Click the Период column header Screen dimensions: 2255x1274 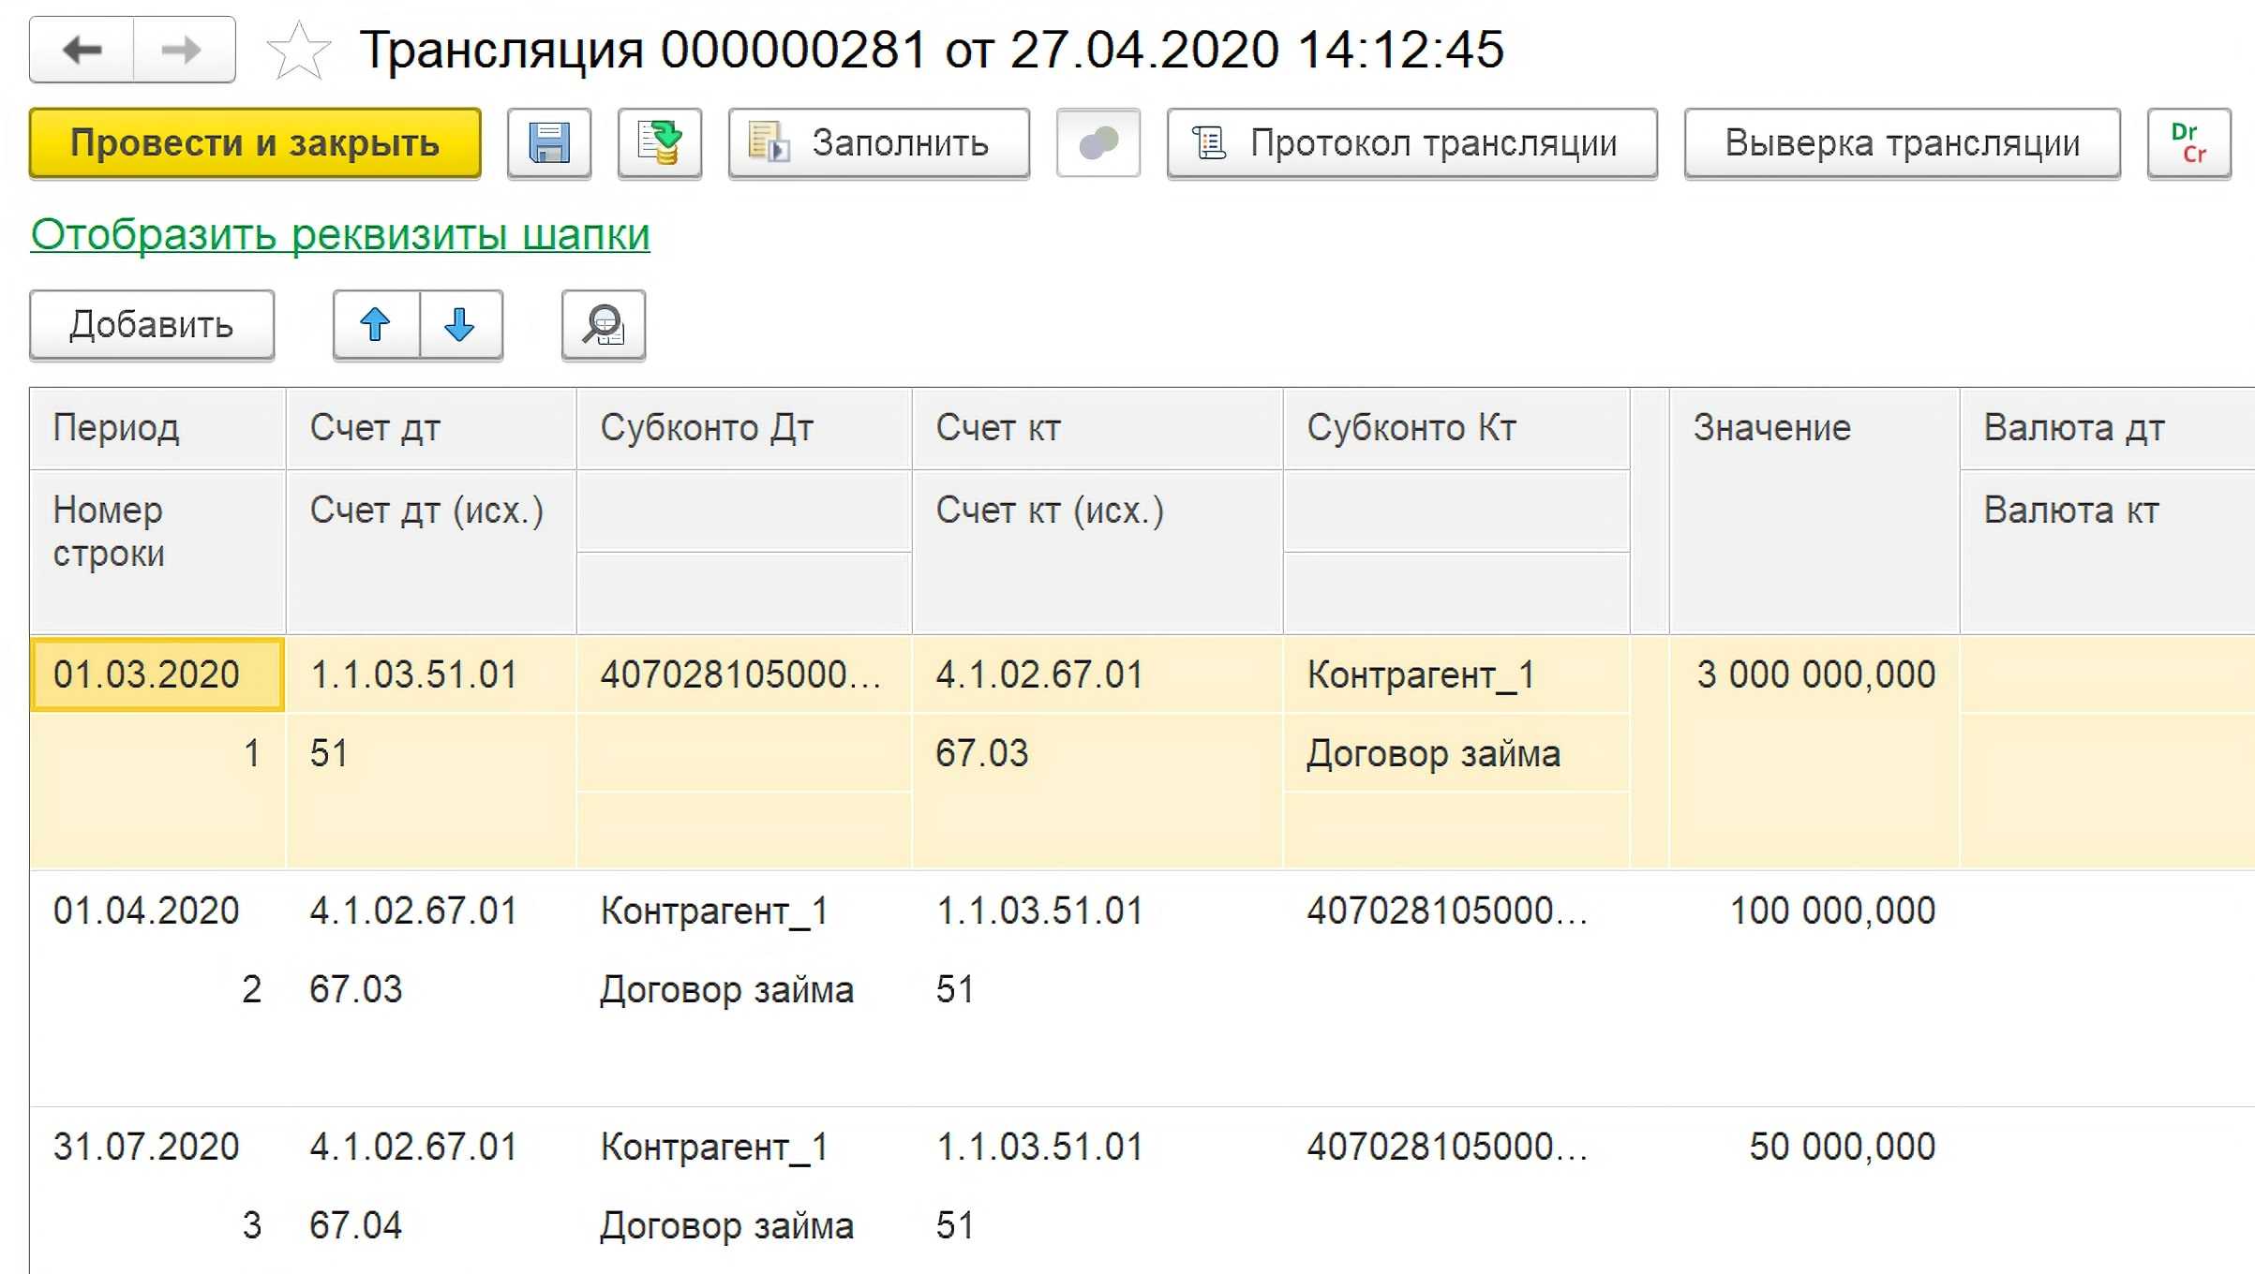(x=157, y=428)
